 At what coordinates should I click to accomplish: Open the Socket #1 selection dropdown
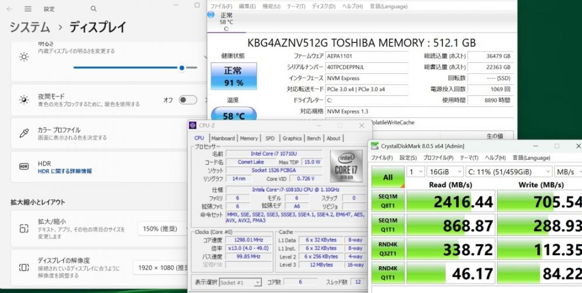[x=239, y=283]
